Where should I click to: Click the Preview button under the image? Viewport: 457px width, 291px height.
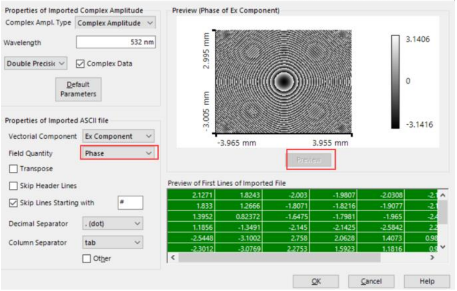point(310,160)
